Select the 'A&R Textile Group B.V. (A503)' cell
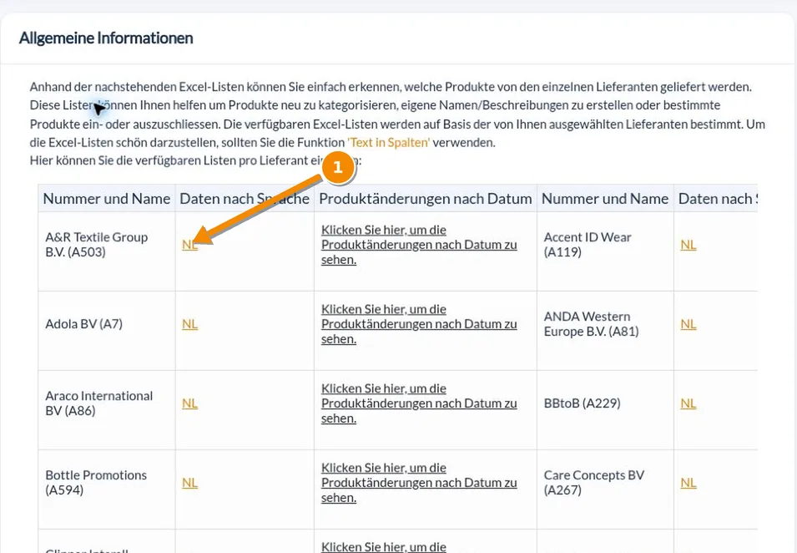The image size is (797, 553). [107, 251]
